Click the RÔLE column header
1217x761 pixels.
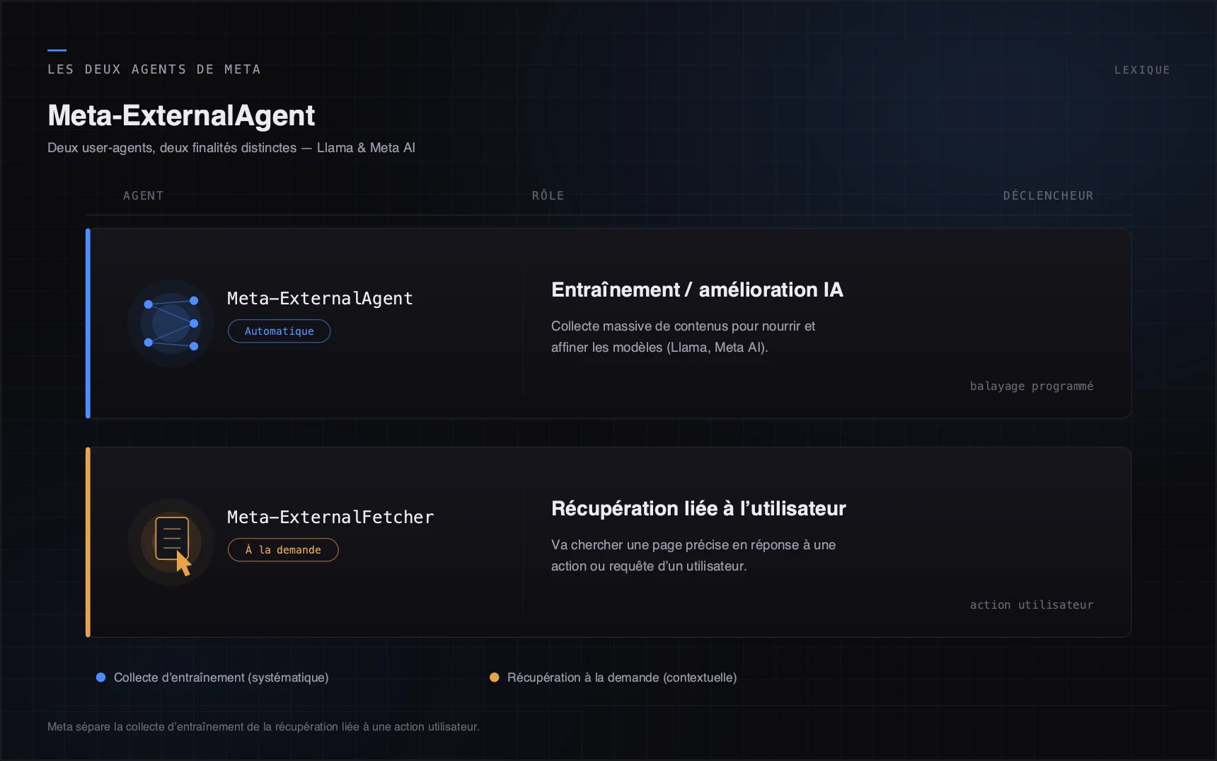[548, 195]
